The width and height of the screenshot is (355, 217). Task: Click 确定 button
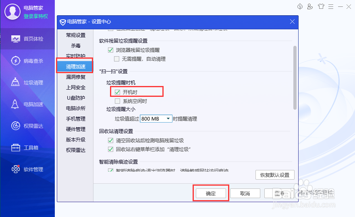(211, 194)
